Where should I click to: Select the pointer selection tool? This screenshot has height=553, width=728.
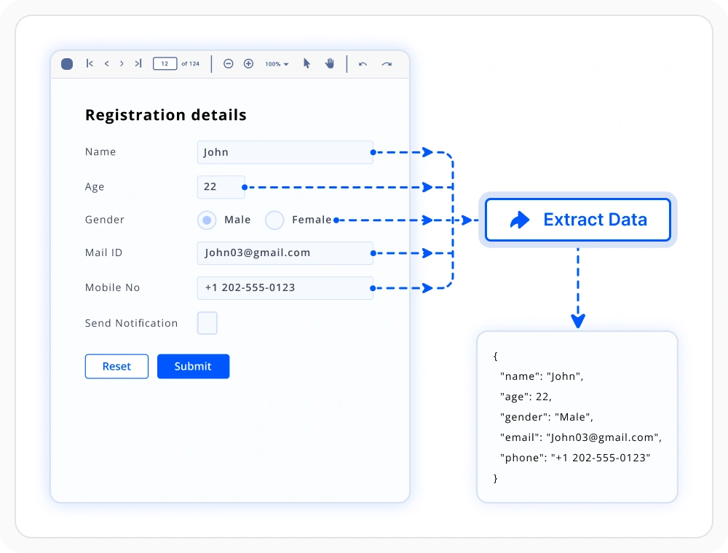[x=306, y=63]
